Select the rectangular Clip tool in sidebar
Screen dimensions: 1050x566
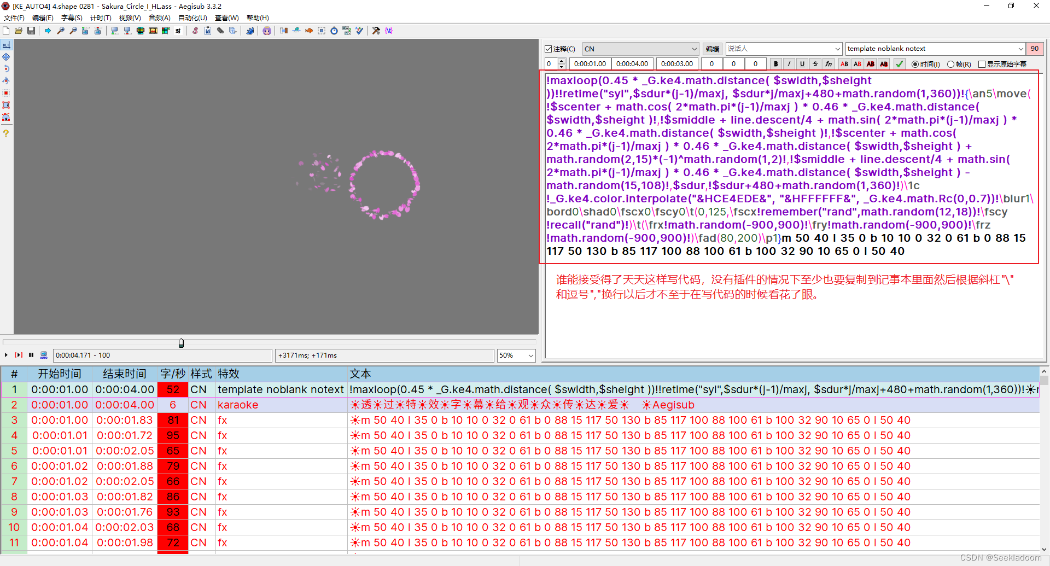6,105
